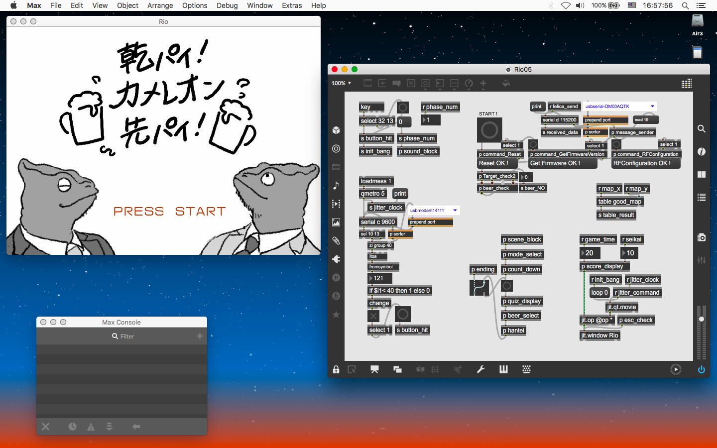Click the large START ! bang button
The width and height of the screenshot is (717, 448).
coord(489,130)
